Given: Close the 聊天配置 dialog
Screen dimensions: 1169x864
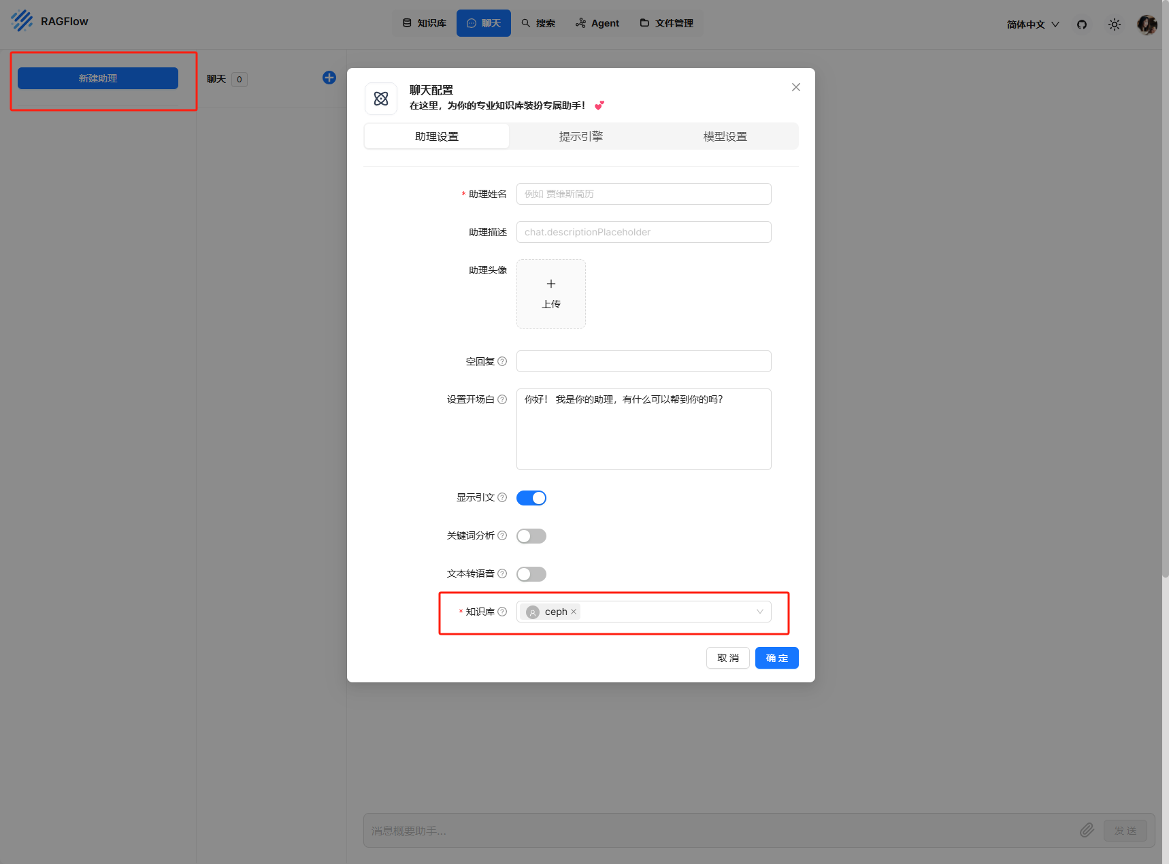Looking at the screenshot, I should click(796, 87).
